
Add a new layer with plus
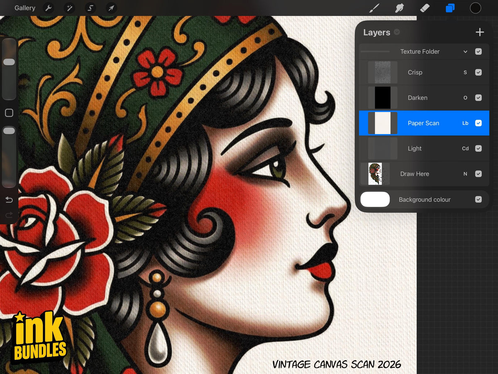pos(480,32)
